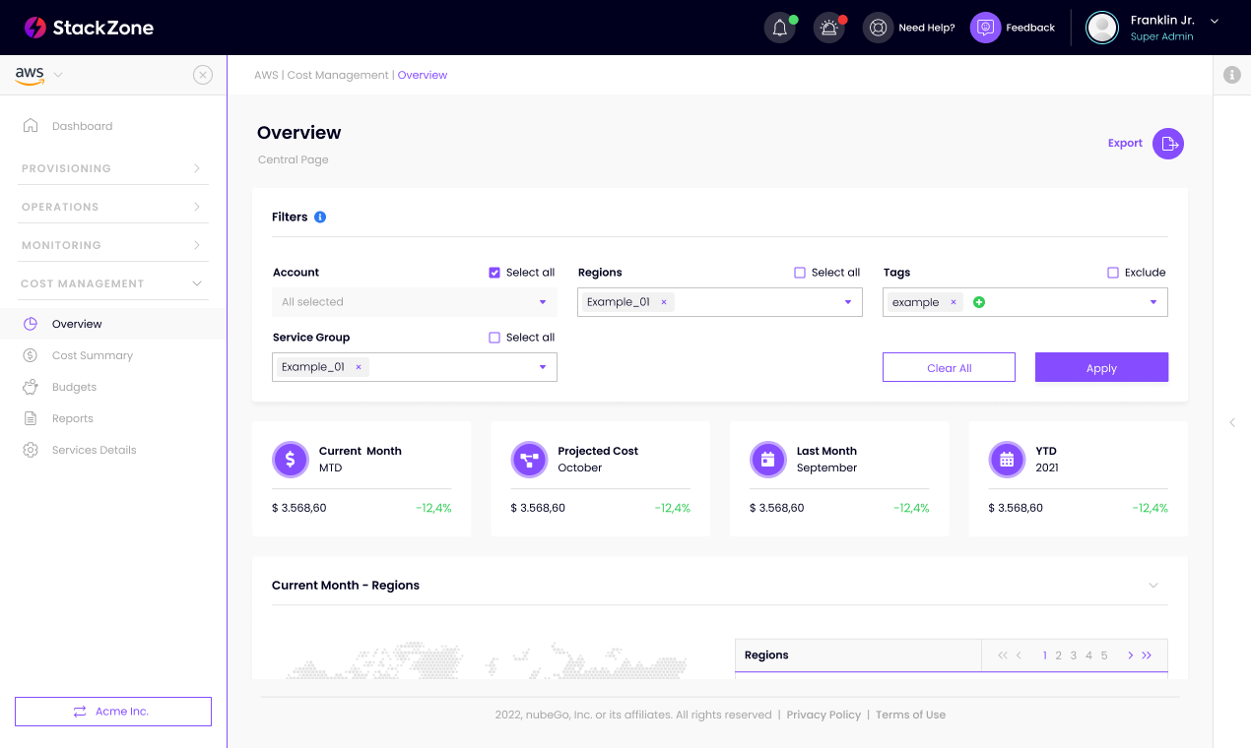Open the Regions dropdown arrow
The height and width of the screenshot is (748, 1251).
(848, 302)
